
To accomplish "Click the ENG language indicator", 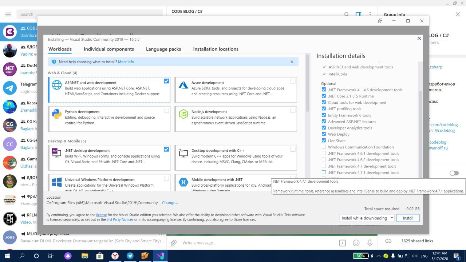I will pos(424,256).
